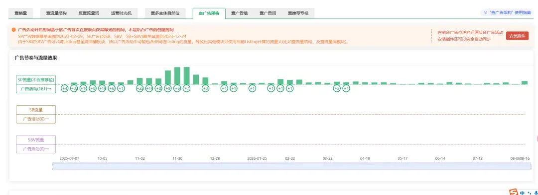Click the 安装插件还可以完全自动同步 text
The width and height of the screenshot is (538, 195).
pos(464,39)
